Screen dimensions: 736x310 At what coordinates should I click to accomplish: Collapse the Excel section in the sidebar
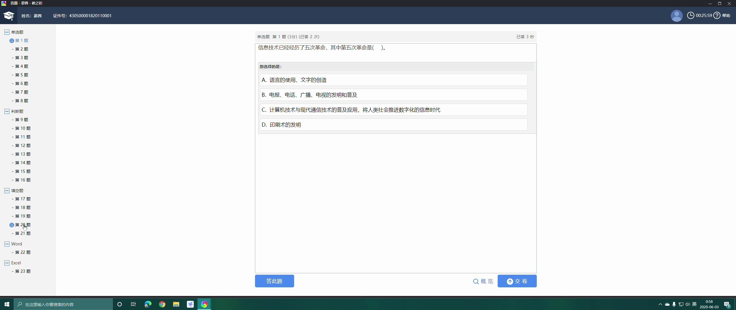[x=7, y=263]
